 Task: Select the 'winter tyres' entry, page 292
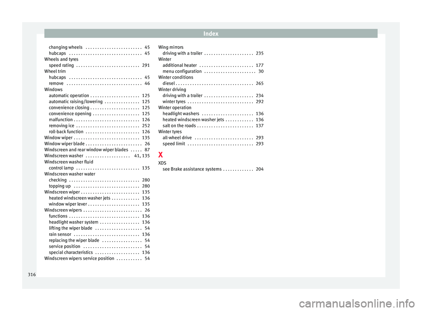(x=213, y=102)
